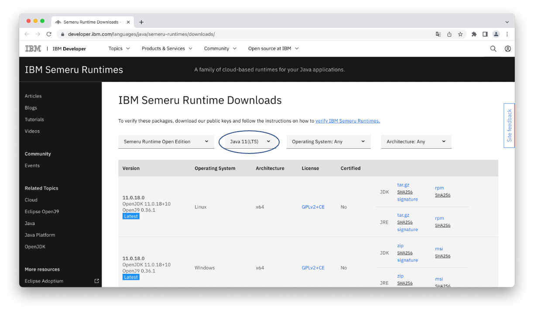Image resolution: width=534 pixels, height=313 pixels.
Task: Expand the Semeru Runtime Open Edition dropdown
Action: tap(166, 141)
